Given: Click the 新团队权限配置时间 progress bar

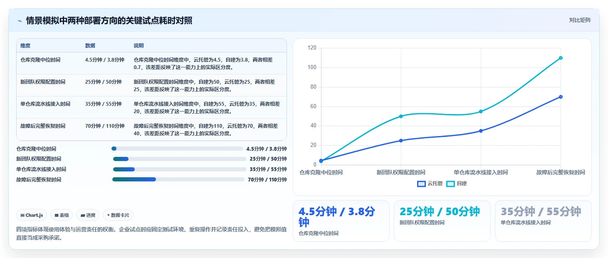Looking at the screenshot, I should point(180,159).
